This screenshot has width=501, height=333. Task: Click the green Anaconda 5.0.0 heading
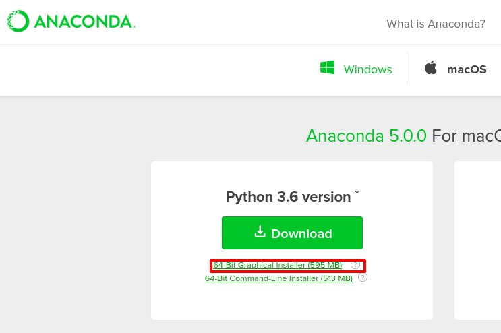(x=367, y=136)
